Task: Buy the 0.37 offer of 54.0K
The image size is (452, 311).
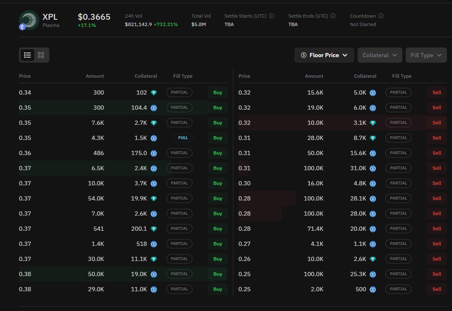Action: (218, 198)
